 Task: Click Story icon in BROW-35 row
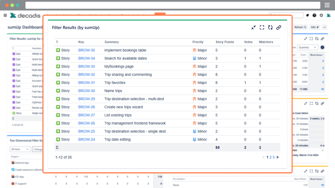pos(58,50)
